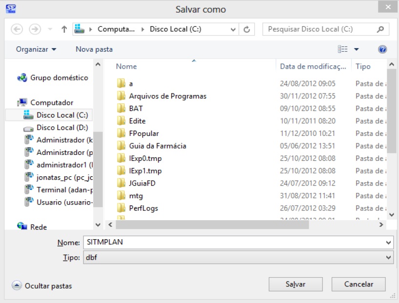Select the BAT folder icon
Viewport: 399px width, 303px height.
click(121, 109)
